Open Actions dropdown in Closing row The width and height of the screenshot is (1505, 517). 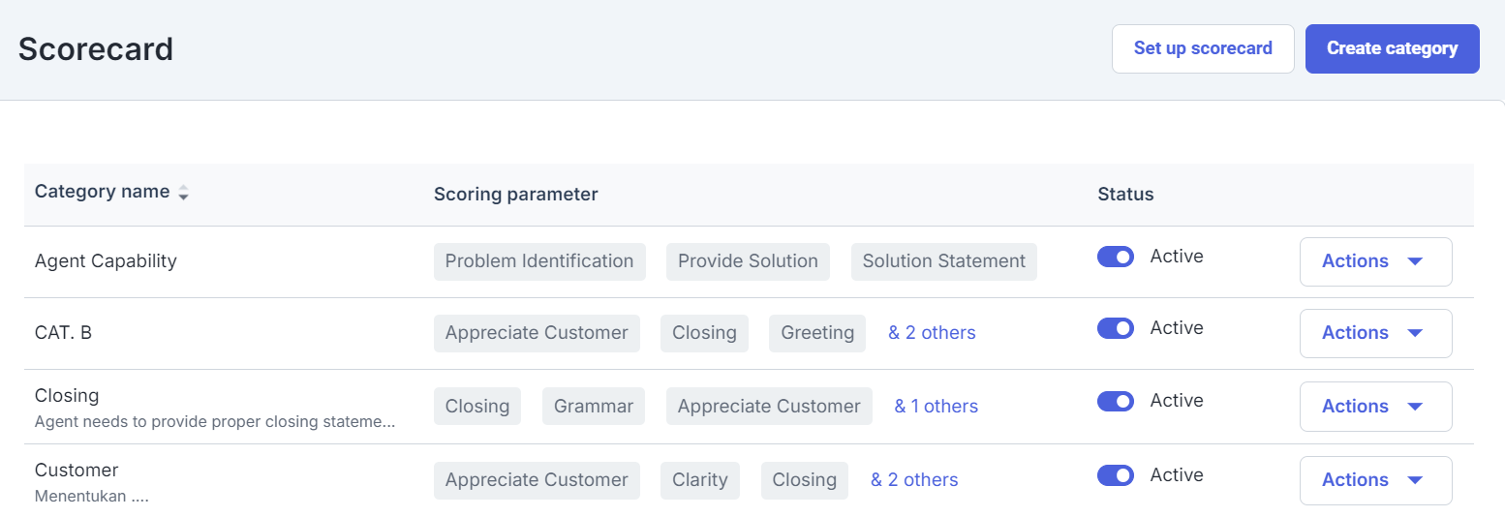coord(1375,407)
